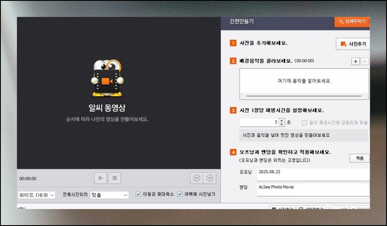Image resolution: width=387 pixels, height=226 pixels.
Task: Open 상세꾸미기 detailed editing
Action: click(352, 22)
